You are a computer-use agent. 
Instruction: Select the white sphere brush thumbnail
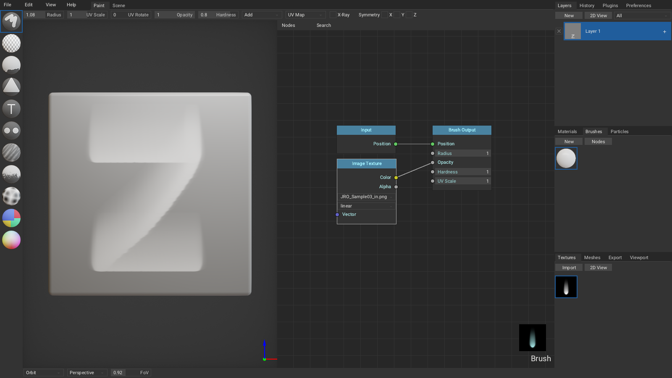point(566,158)
